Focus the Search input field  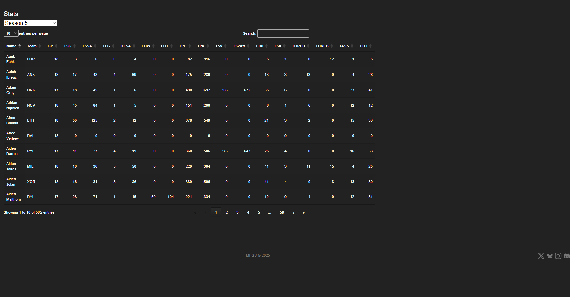[x=283, y=33]
